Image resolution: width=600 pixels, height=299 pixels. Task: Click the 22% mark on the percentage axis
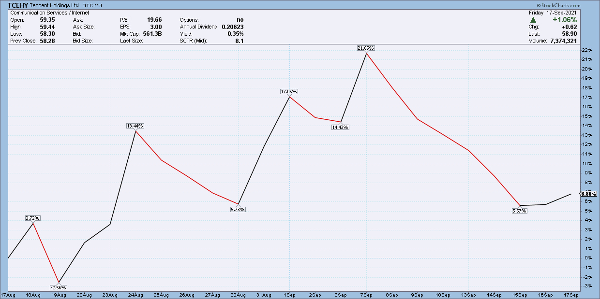pos(586,50)
